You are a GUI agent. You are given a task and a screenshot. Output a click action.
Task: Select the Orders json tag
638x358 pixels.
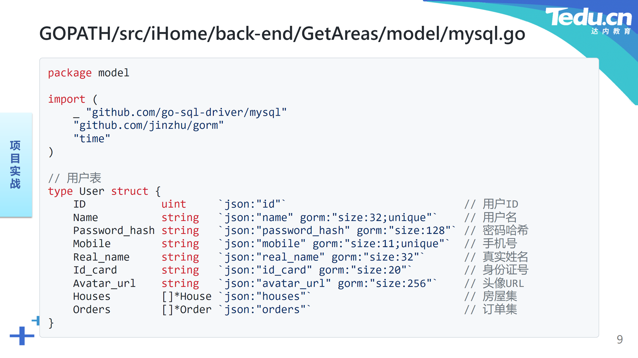click(x=265, y=310)
